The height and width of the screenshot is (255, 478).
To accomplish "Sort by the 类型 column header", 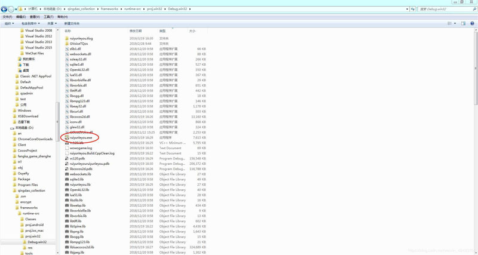I will click(162, 31).
